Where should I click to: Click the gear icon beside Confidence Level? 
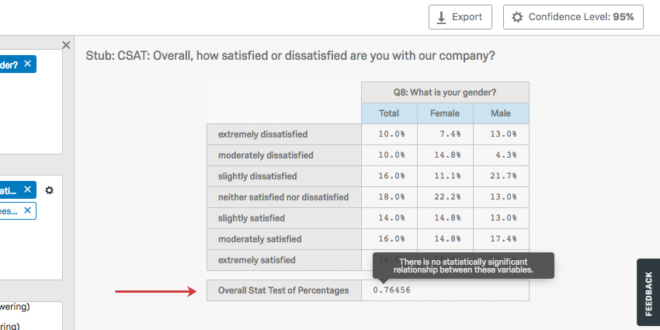coord(518,17)
